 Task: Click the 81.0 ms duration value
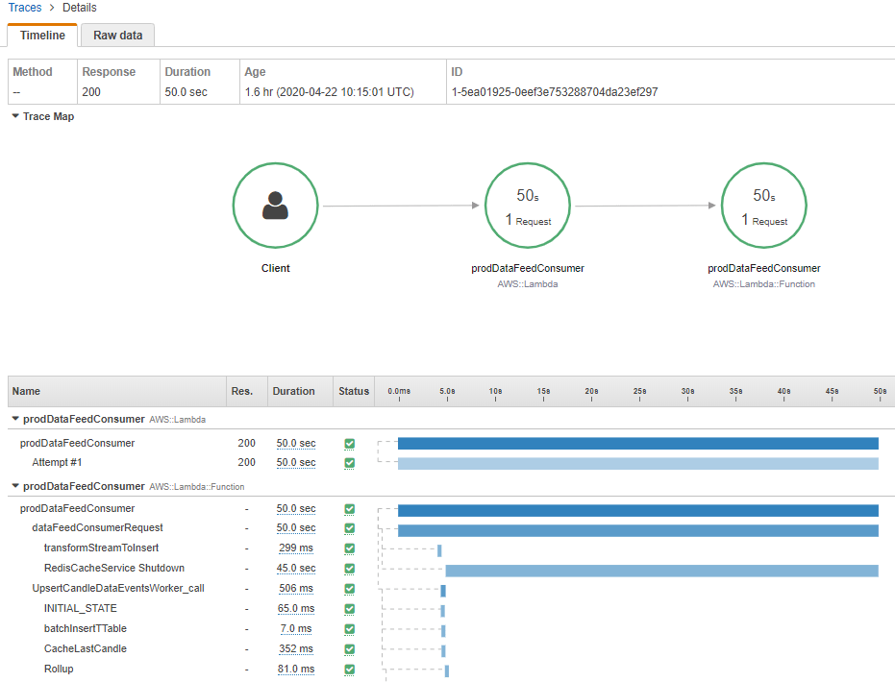[296, 669]
